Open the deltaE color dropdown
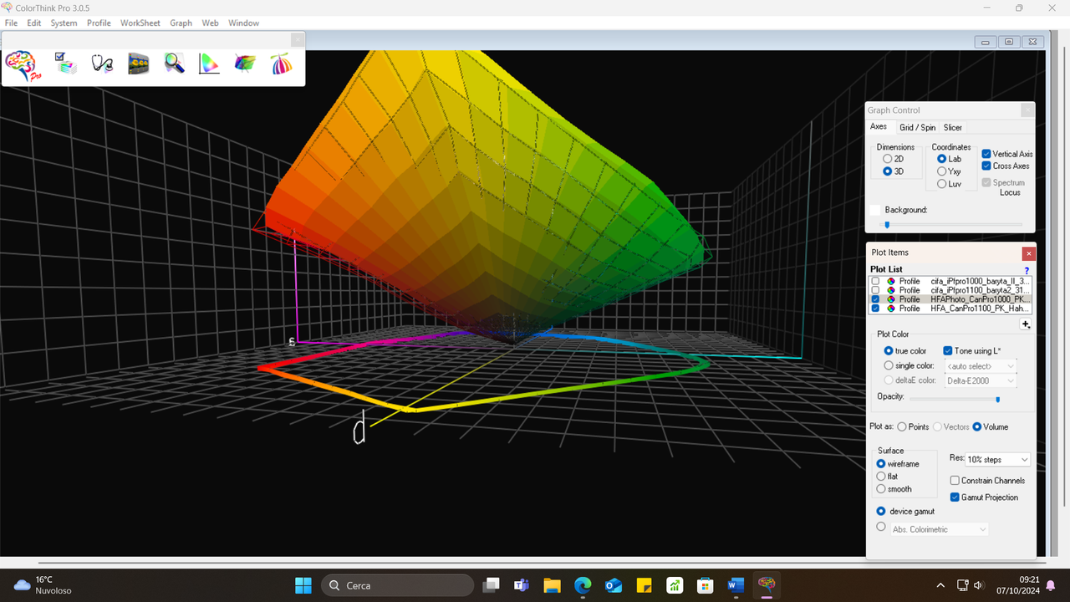Image resolution: width=1070 pixels, height=602 pixels. pyautogui.click(x=980, y=380)
